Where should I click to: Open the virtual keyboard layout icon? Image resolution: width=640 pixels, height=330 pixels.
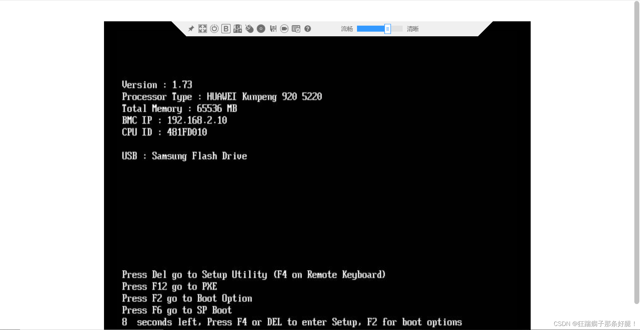[296, 29]
